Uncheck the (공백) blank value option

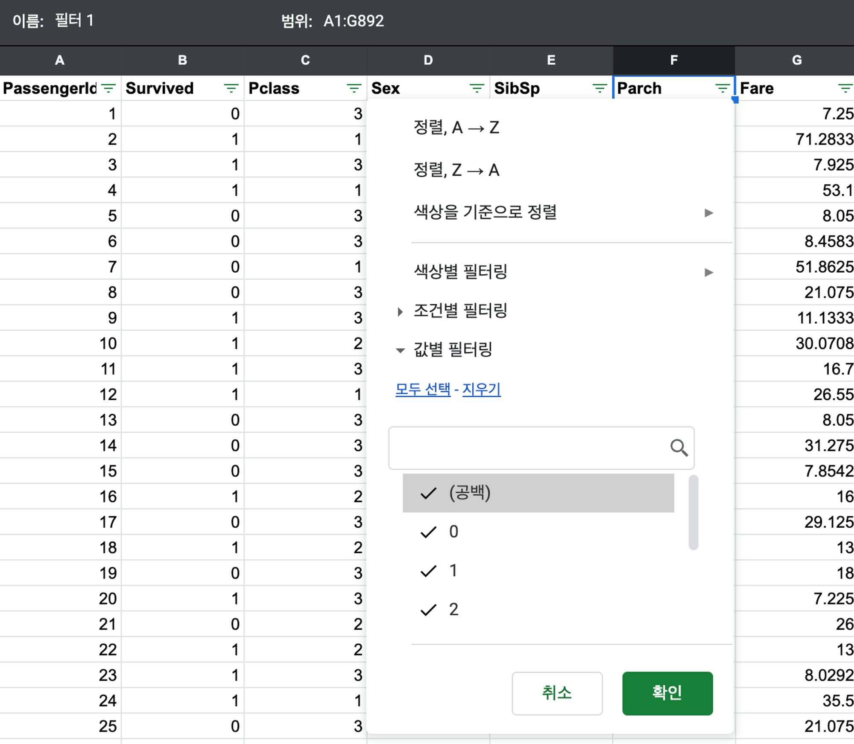pyautogui.click(x=470, y=493)
